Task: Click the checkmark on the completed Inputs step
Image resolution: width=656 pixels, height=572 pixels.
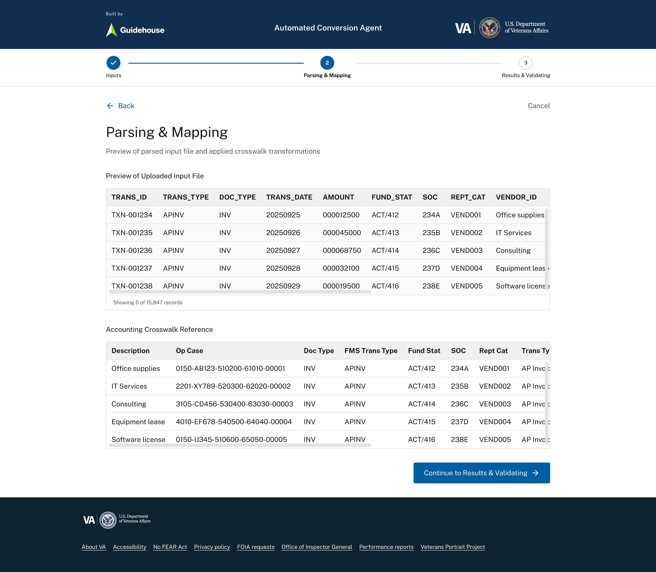Action: [x=113, y=63]
